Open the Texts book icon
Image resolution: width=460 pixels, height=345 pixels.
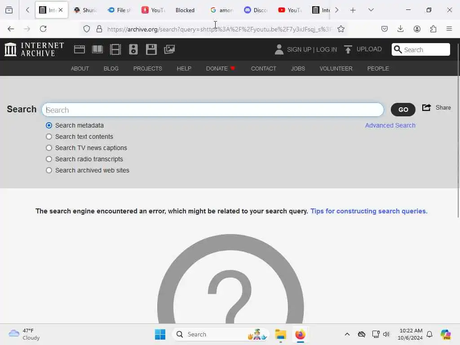tap(97, 49)
